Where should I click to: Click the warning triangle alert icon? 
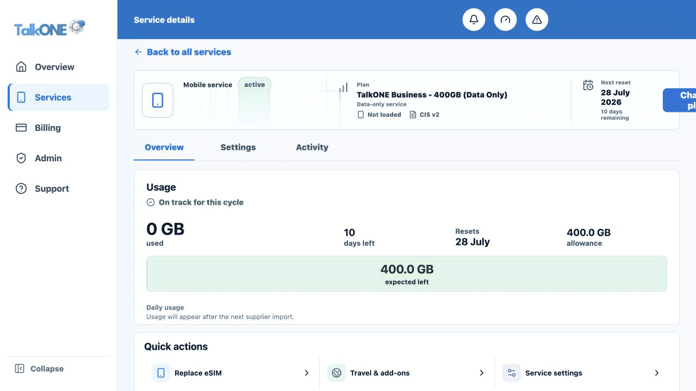537,20
